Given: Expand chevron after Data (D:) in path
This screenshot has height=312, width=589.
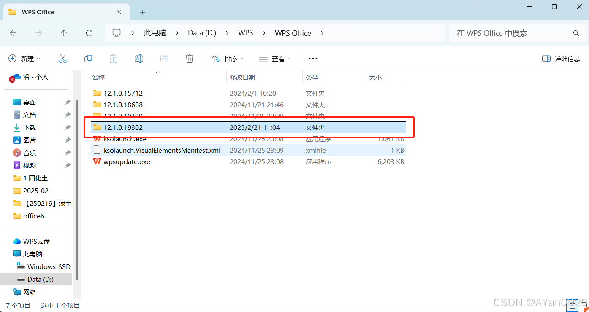Looking at the screenshot, I should tap(227, 33).
